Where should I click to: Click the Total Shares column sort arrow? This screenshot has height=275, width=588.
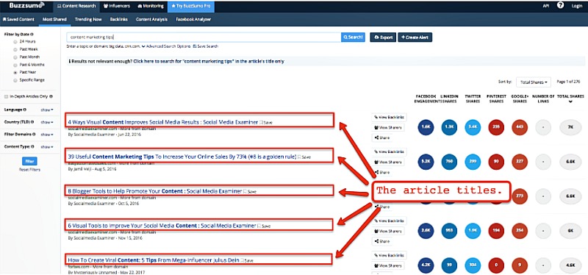tap(570, 101)
